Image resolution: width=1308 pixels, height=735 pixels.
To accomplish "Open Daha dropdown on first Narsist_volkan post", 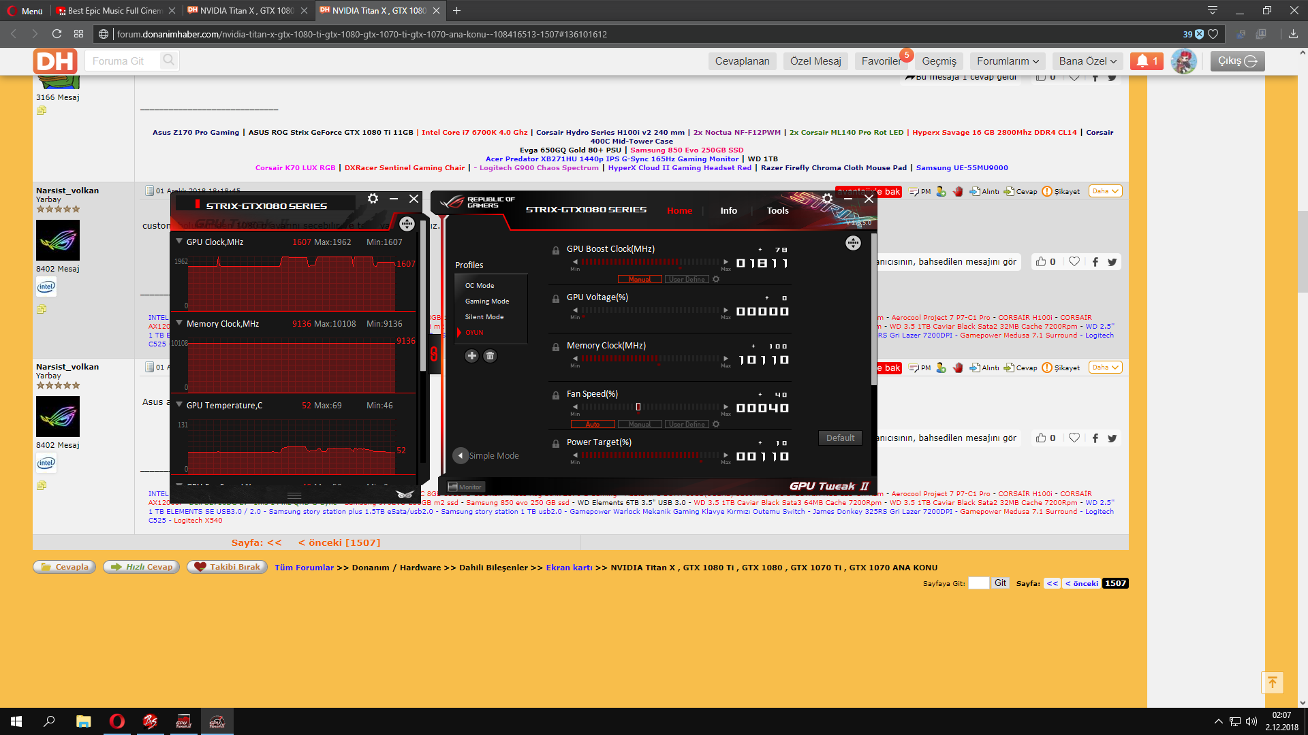I will [x=1105, y=191].
